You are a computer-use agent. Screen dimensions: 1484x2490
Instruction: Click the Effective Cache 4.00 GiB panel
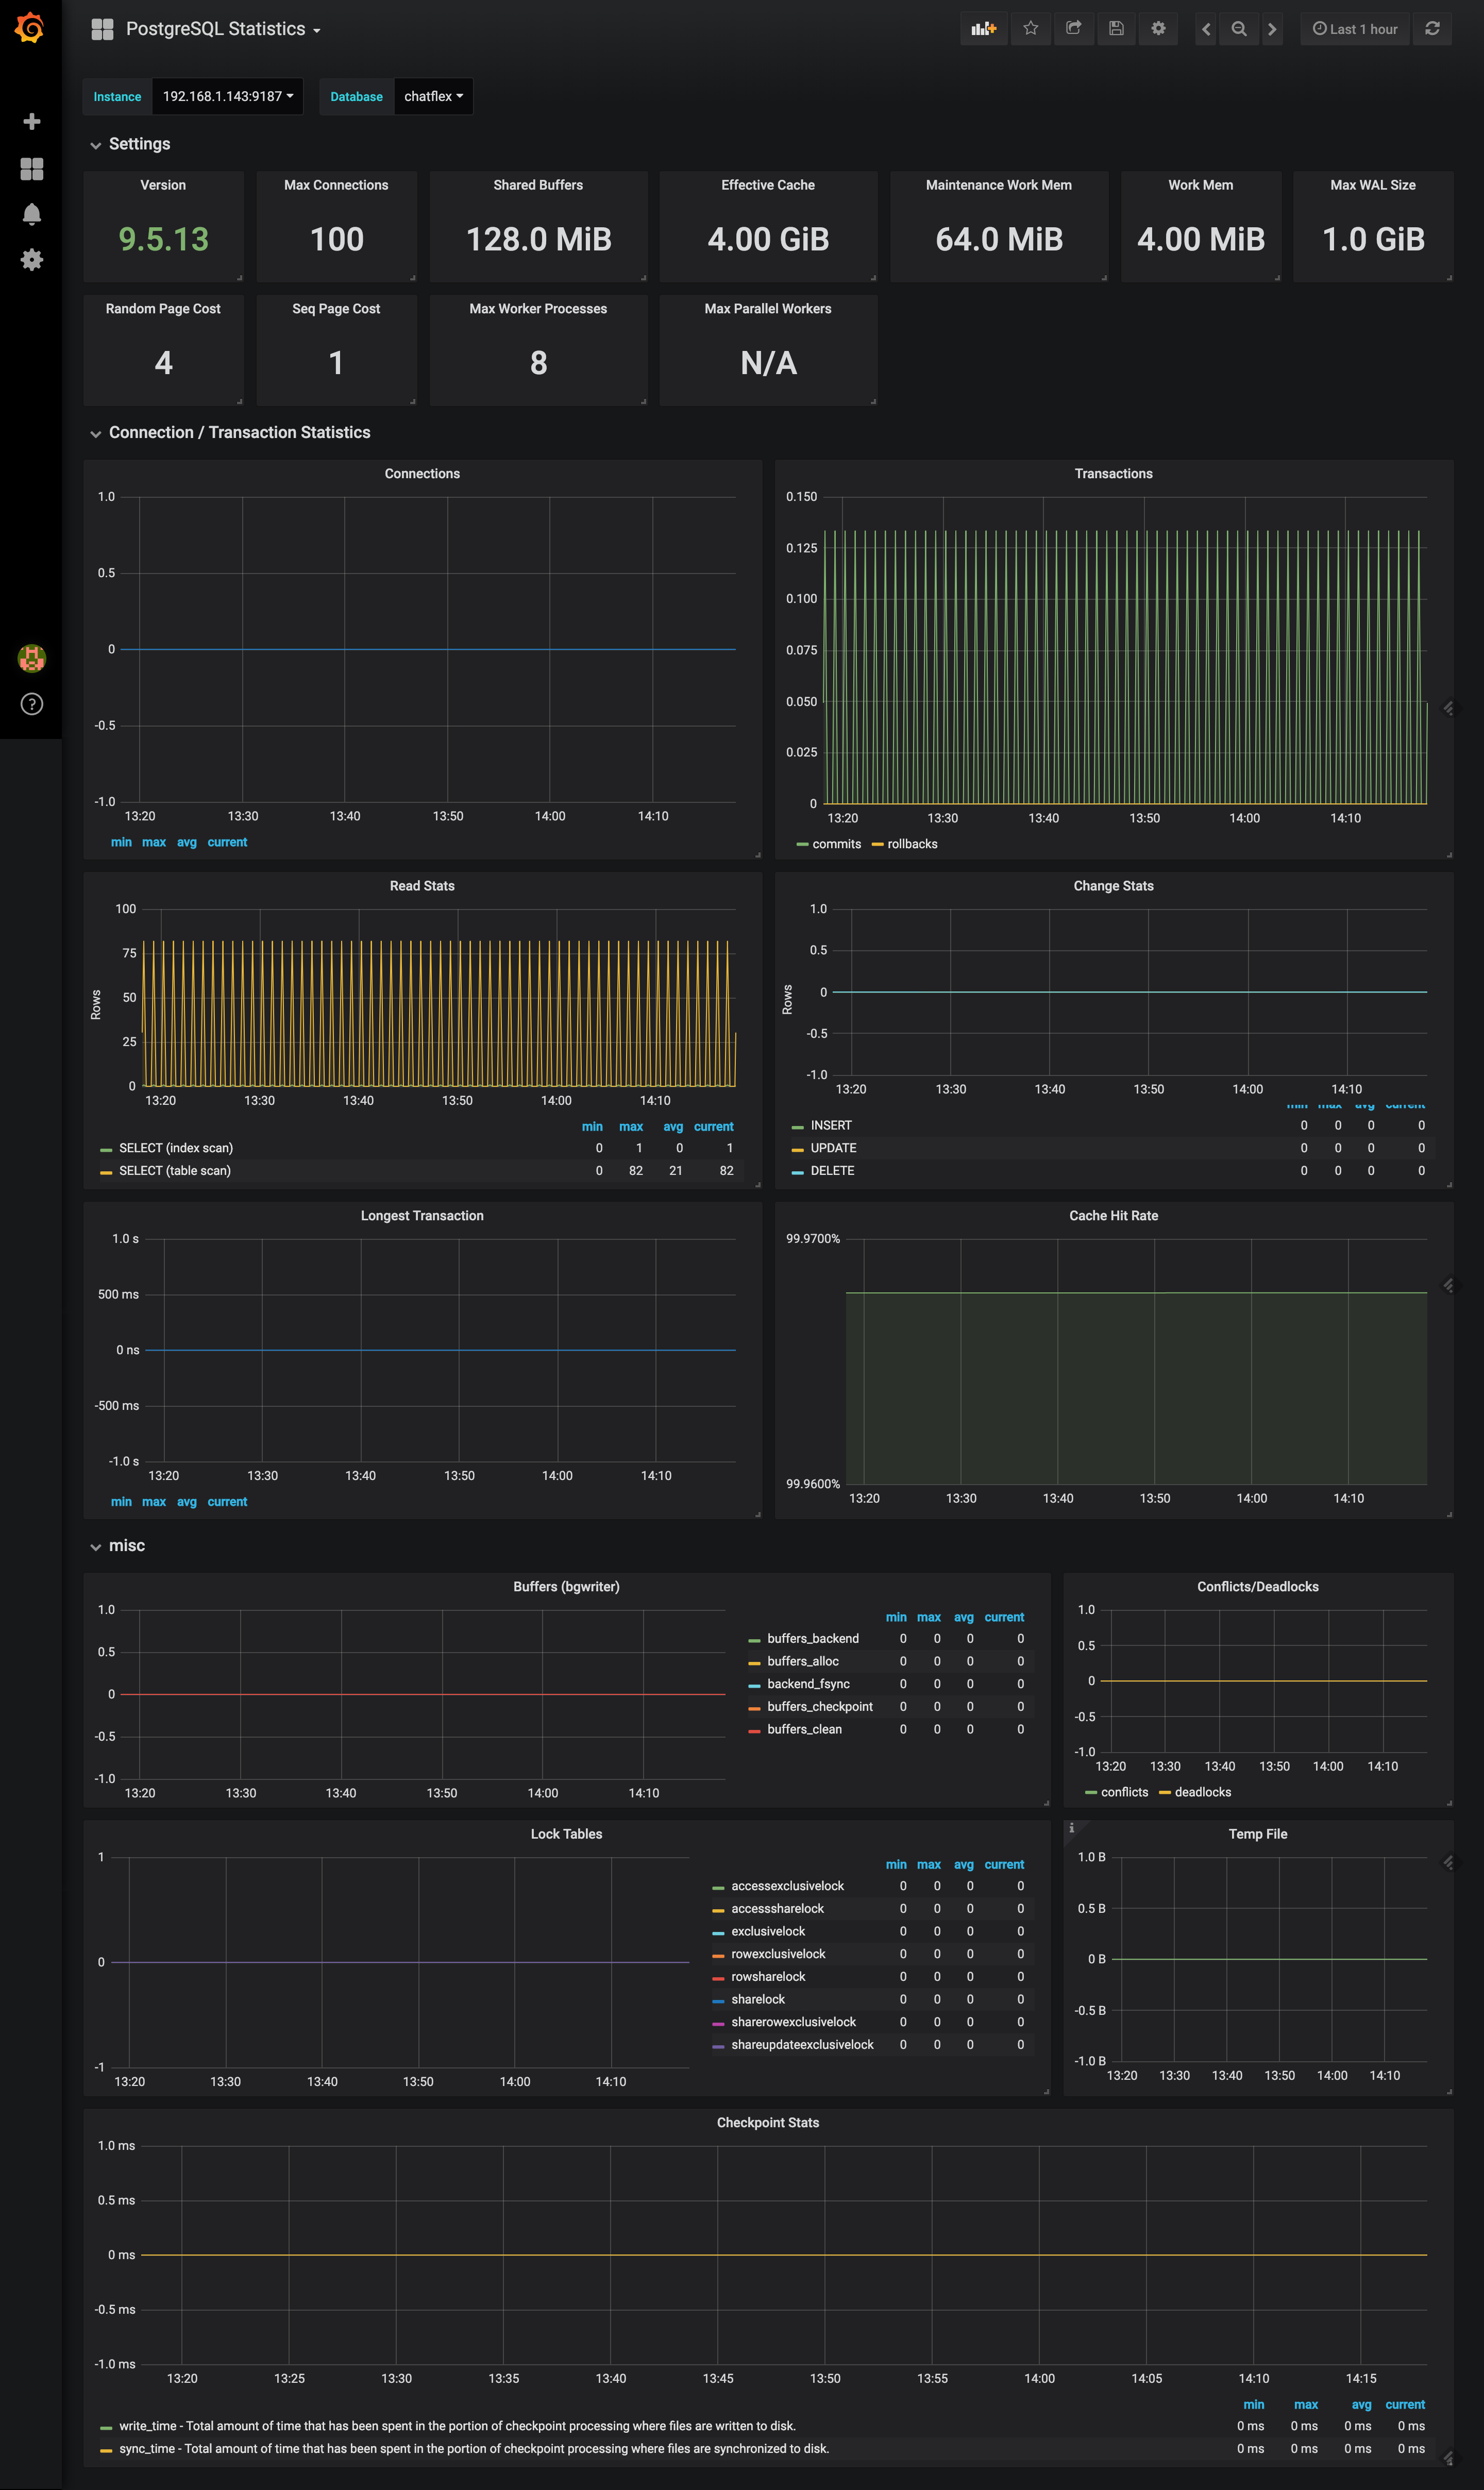coord(768,226)
